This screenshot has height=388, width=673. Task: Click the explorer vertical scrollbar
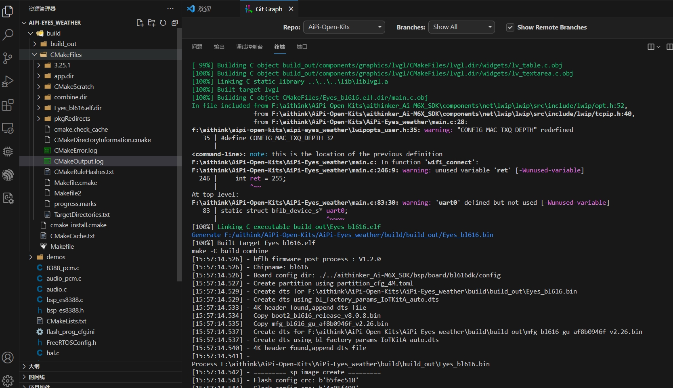179,155
